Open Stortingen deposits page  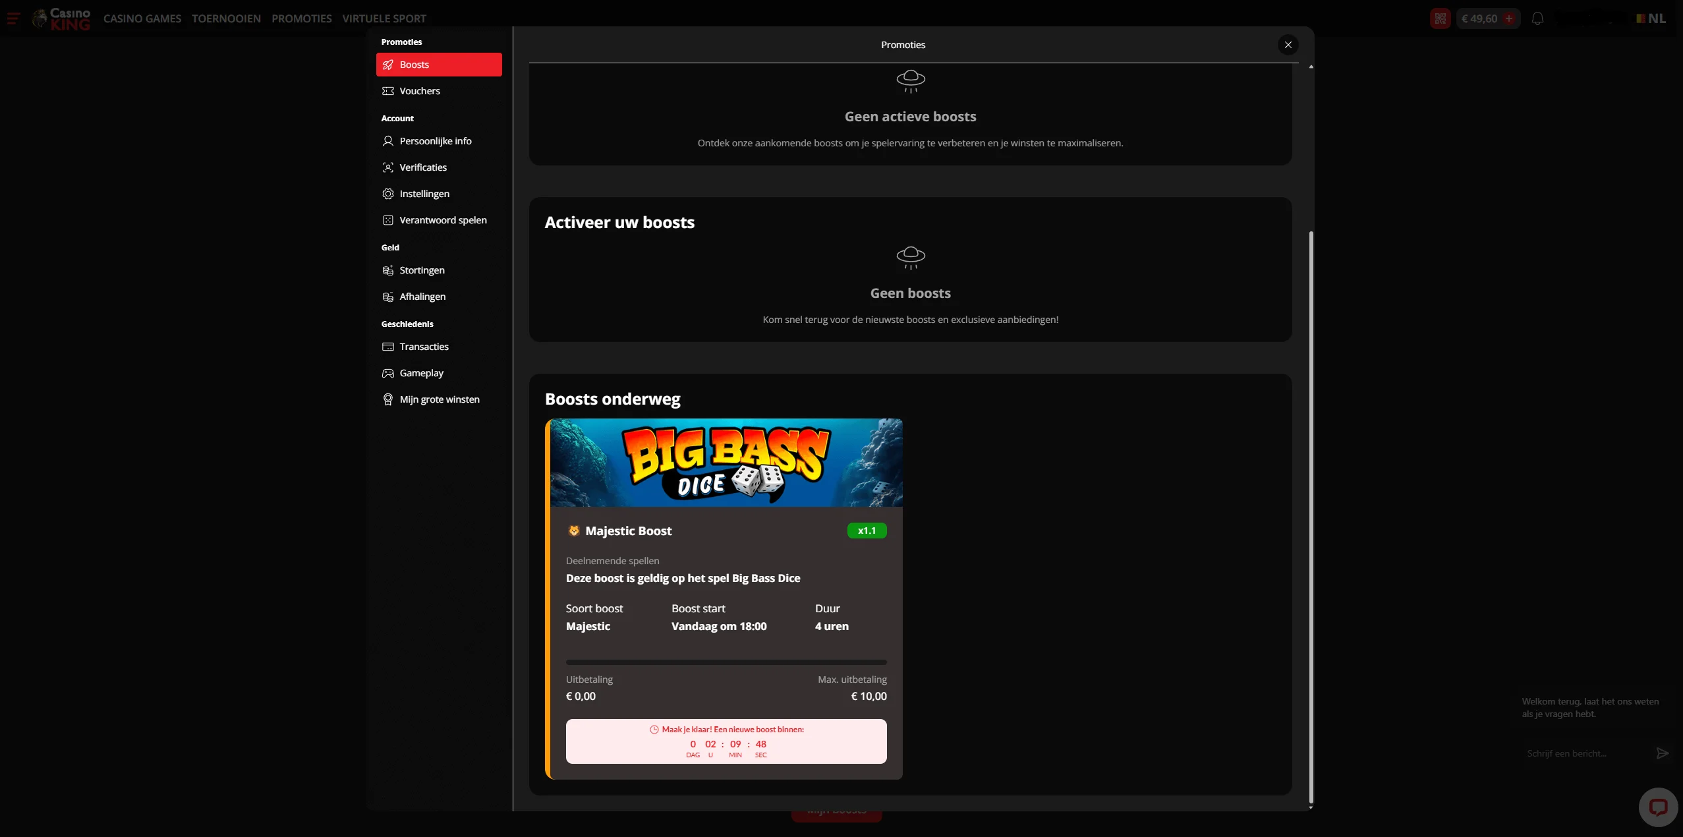tap(422, 270)
